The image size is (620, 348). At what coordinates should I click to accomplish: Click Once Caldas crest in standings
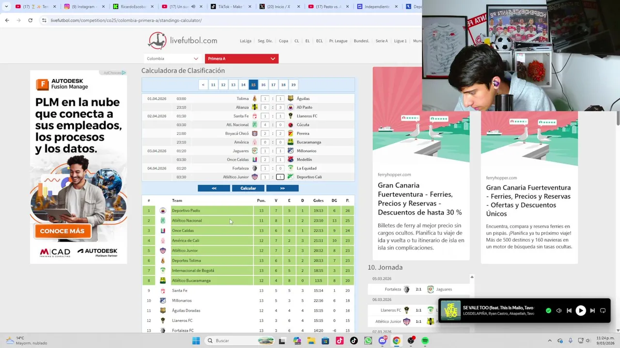(x=163, y=231)
